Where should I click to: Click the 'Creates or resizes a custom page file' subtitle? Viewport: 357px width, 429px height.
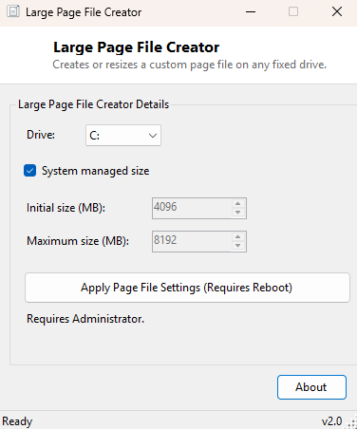coord(189,65)
